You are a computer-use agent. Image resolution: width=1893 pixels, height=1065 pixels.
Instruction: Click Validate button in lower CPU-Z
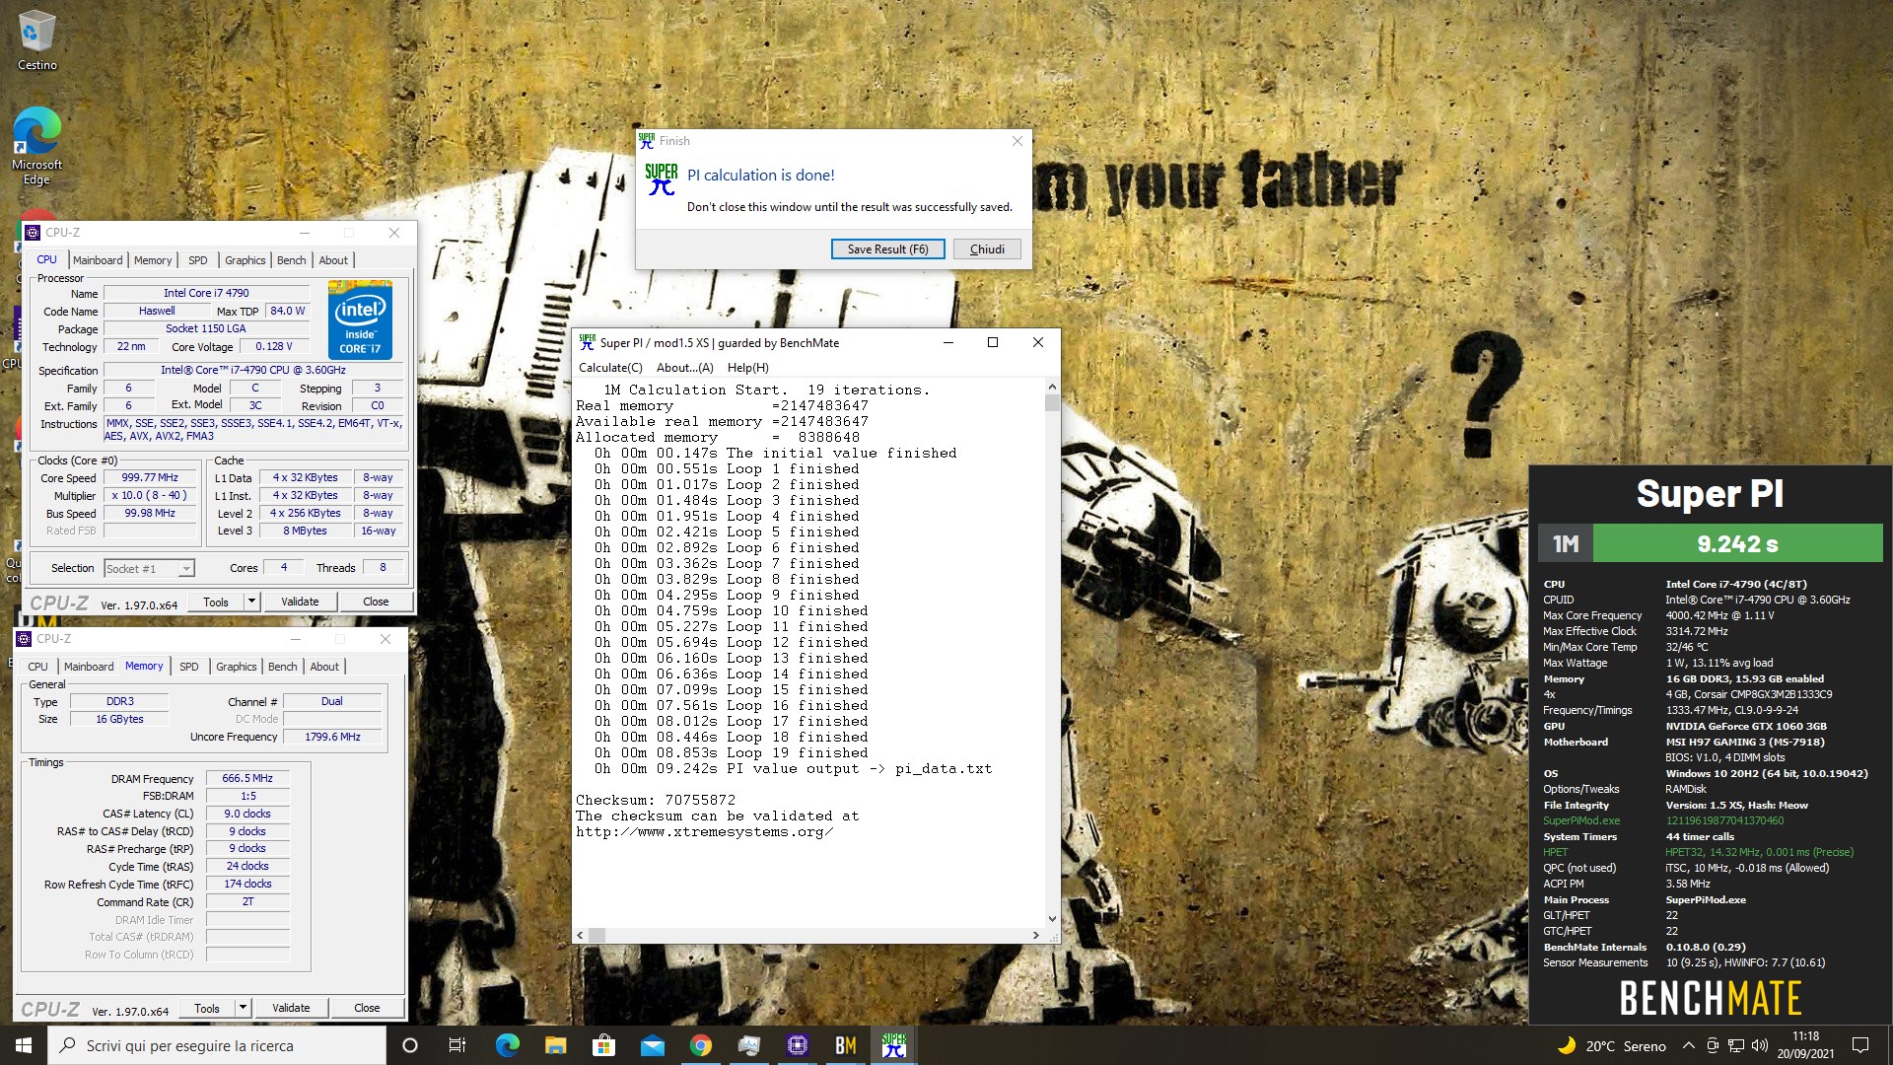click(x=291, y=1008)
